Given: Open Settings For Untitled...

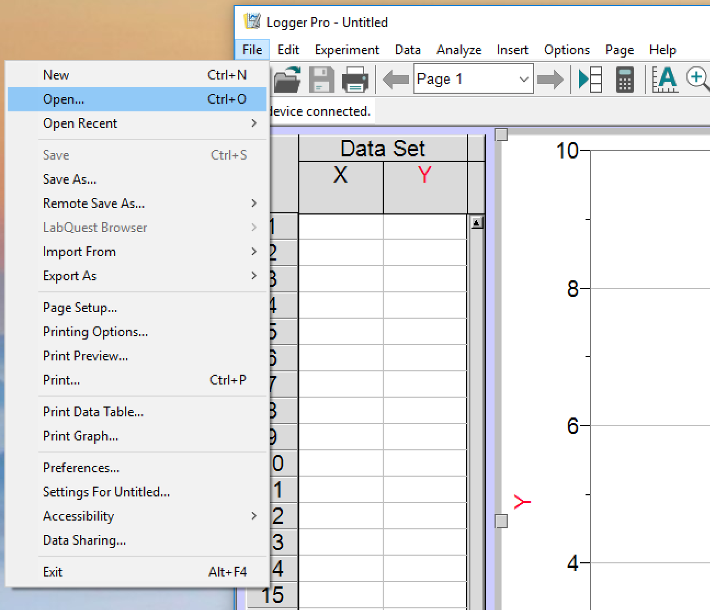Looking at the screenshot, I should (137, 492).
